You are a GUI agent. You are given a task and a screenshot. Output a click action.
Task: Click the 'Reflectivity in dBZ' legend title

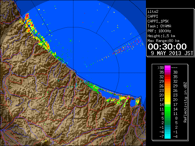(185, 102)
